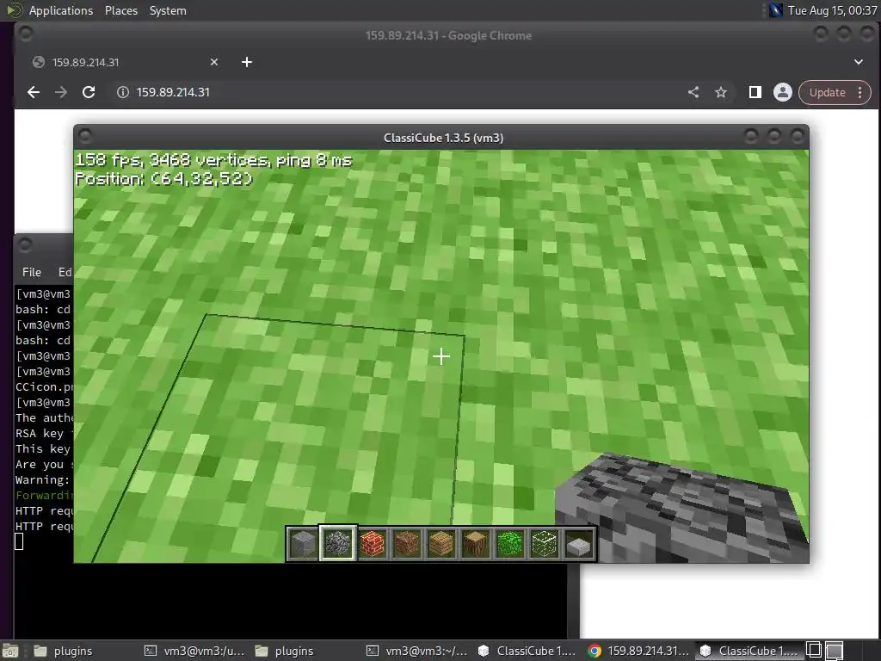Switch to vm3@vm3:~/... terminal taskbar item
The width and height of the screenshot is (881, 661).
coord(416,651)
